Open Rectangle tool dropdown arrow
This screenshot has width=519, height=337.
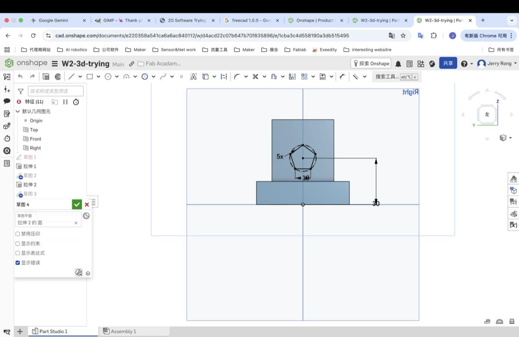[x=98, y=76]
